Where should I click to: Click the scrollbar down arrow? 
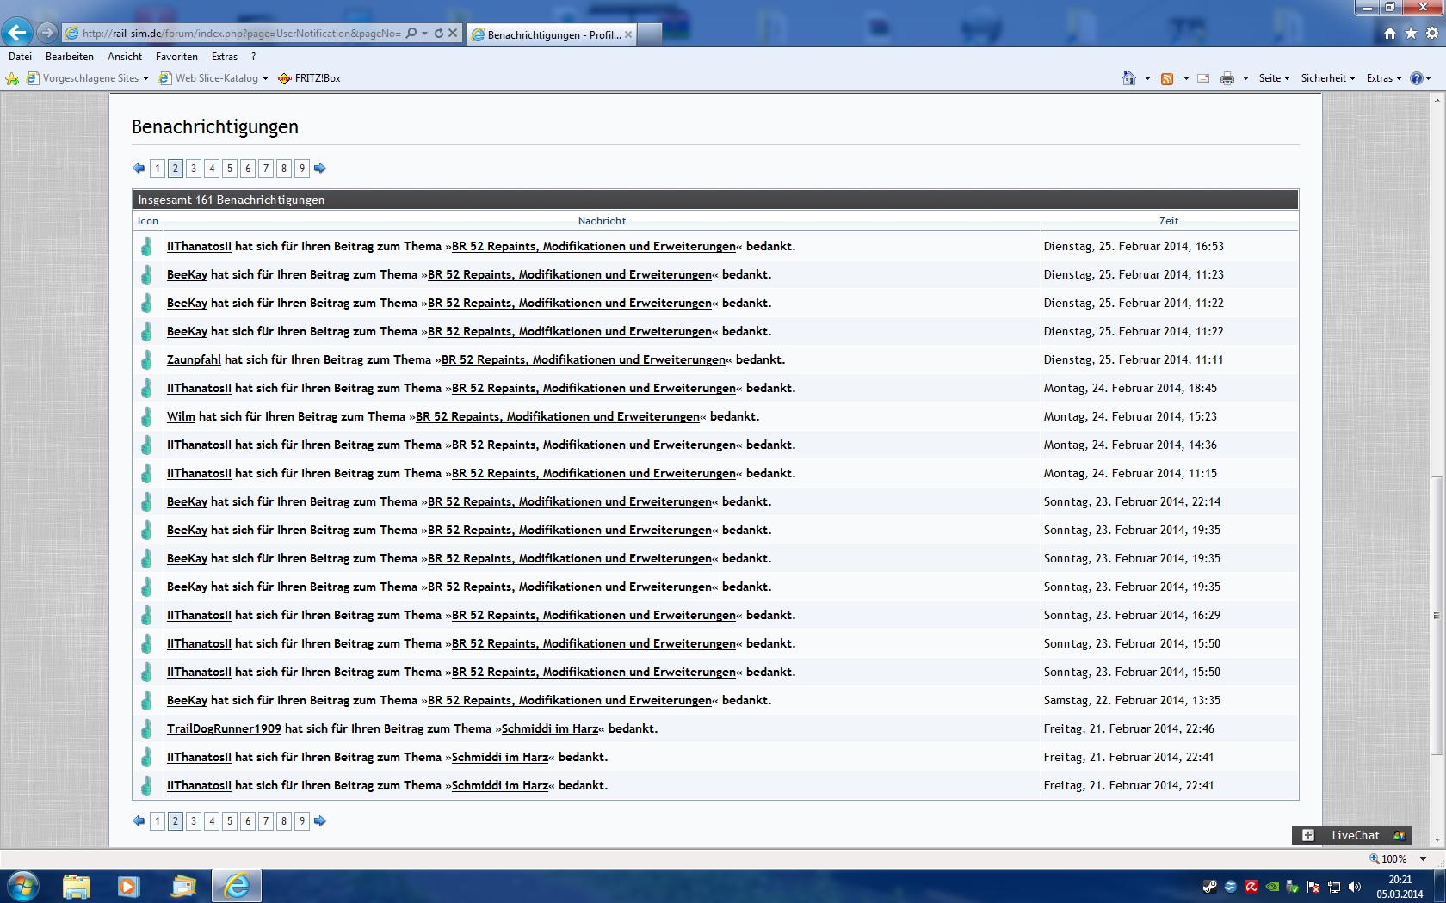pos(1437,840)
